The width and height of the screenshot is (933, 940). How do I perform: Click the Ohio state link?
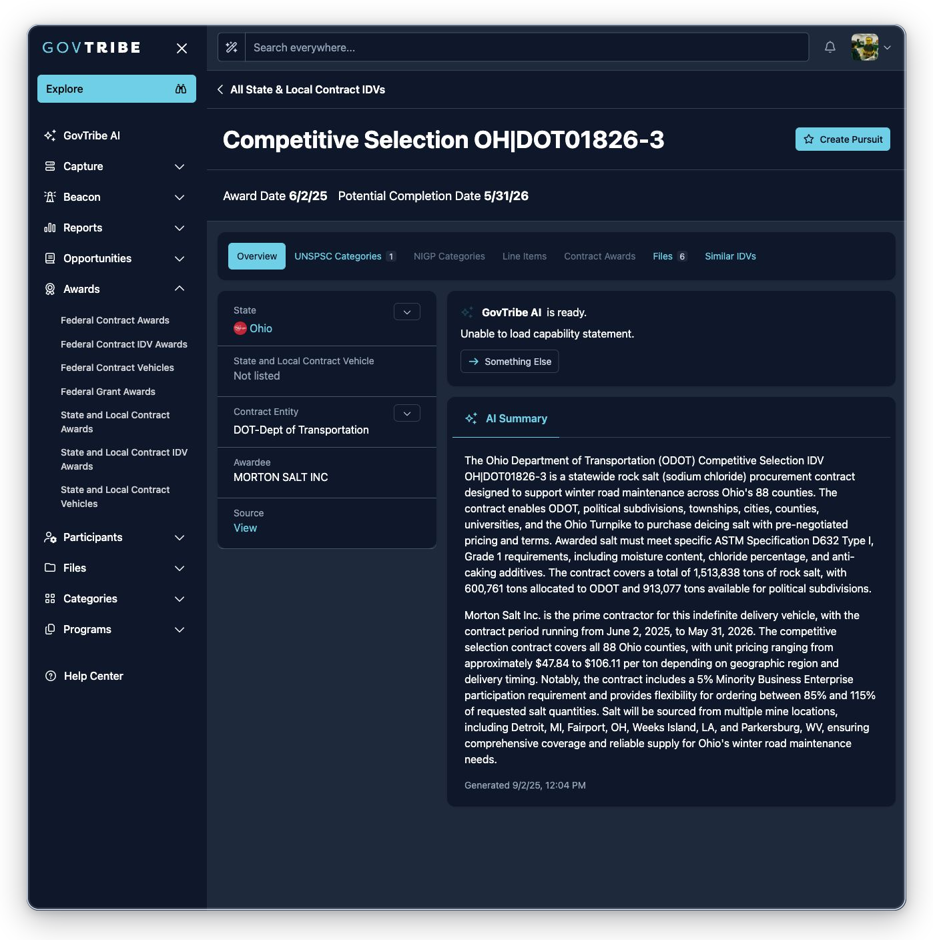click(261, 328)
